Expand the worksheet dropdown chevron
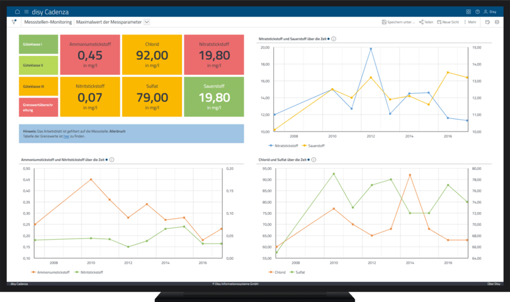Viewport: 510px width, 302px height. click(147, 22)
